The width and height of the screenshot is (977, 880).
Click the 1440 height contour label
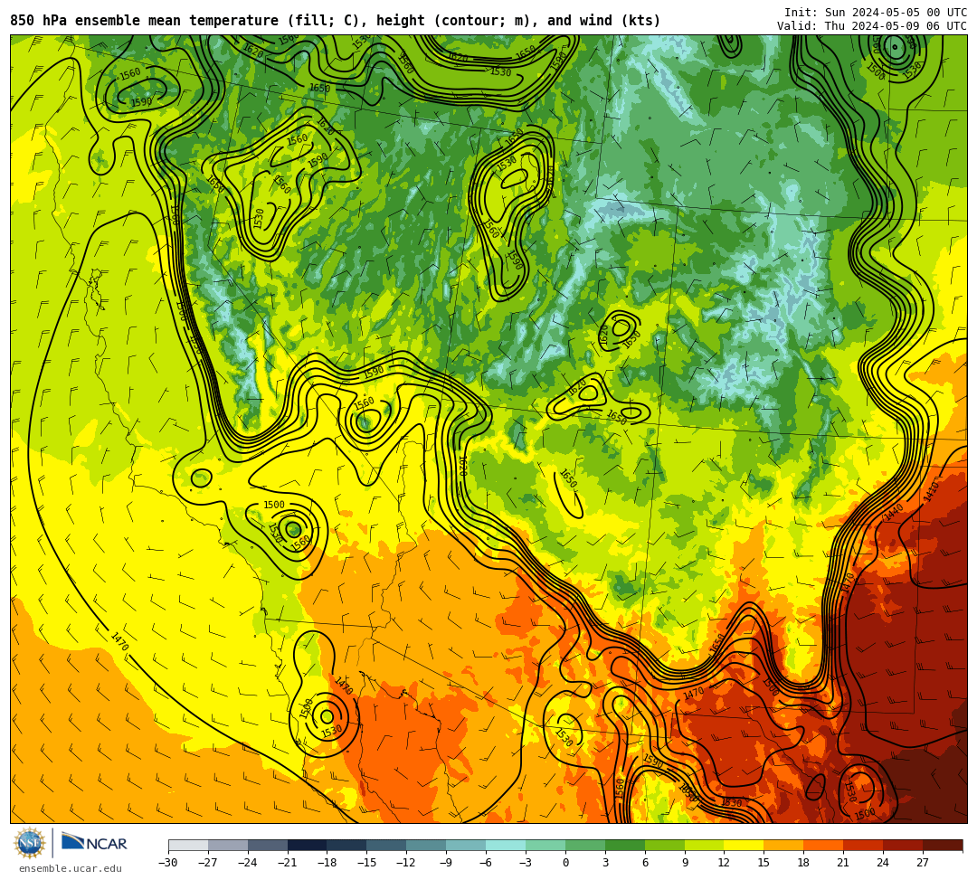pyautogui.click(x=893, y=513)
